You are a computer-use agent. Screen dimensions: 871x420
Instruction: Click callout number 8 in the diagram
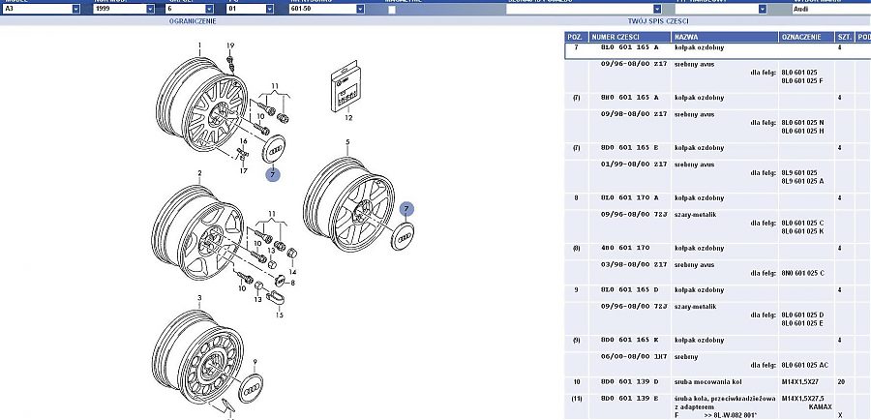(x=292, y=283)
